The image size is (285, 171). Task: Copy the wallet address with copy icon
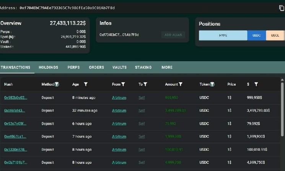click(x=282, y=8)
